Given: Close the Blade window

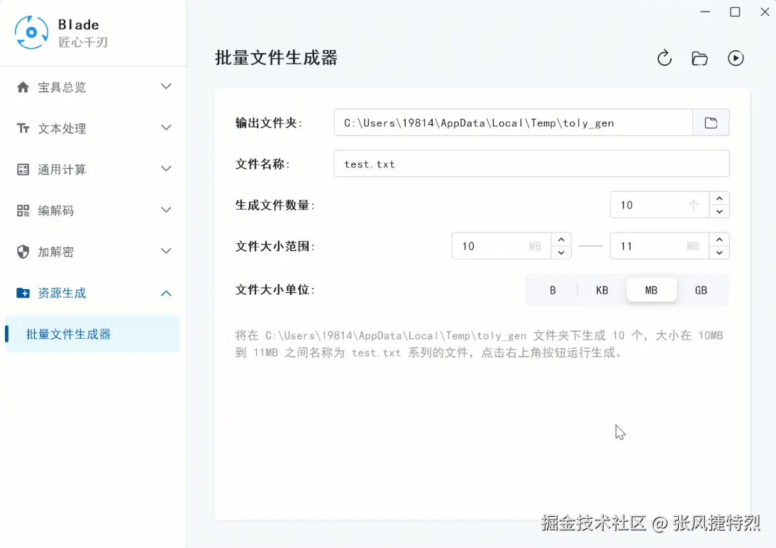Looking at the screenshot, I should pos(765,12).
